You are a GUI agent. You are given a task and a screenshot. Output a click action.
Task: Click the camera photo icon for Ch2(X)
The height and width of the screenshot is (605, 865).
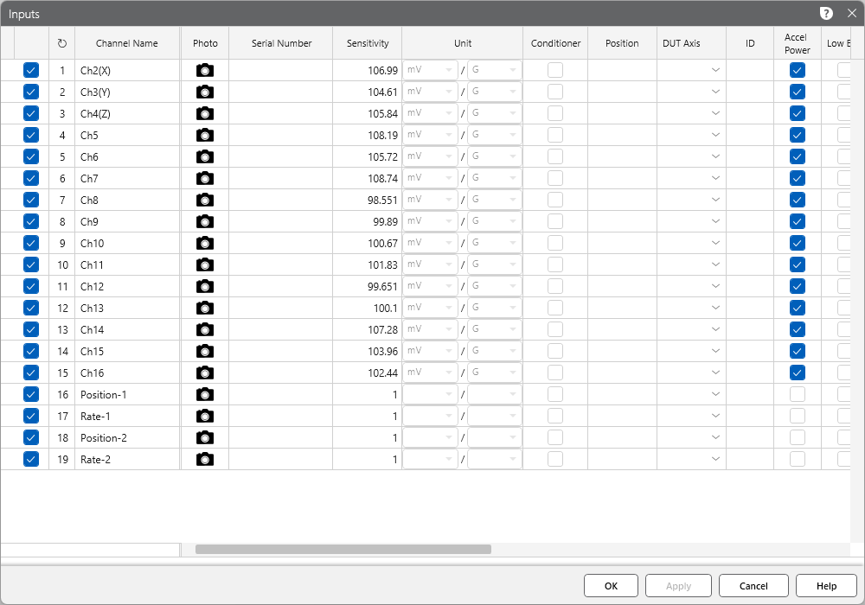point(204,70)
